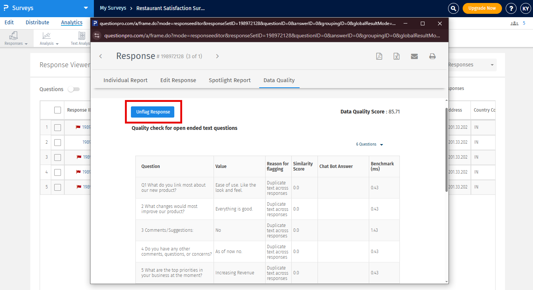Click the Upgrade Now button
The height and width of the screenshot is (290, 533).
tap(482, 8)
